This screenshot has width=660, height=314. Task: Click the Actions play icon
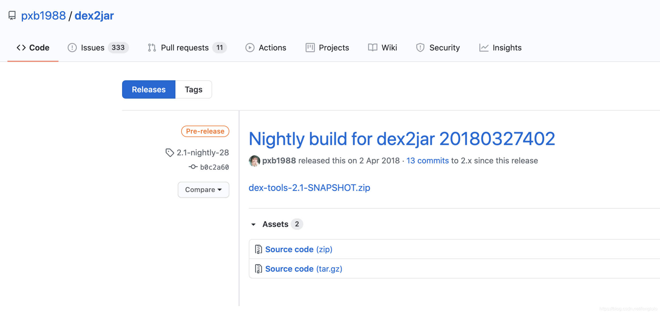point(250,48)
